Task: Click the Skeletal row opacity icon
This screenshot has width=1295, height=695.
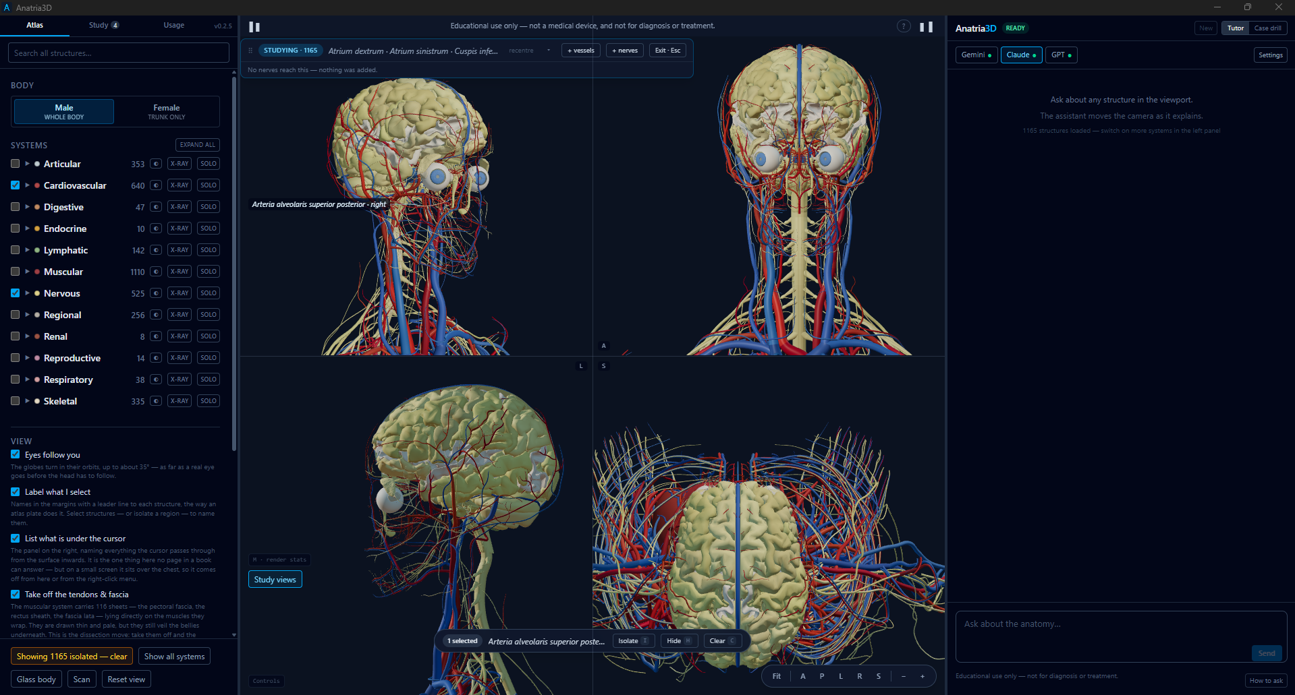Action: pos(156,401)
